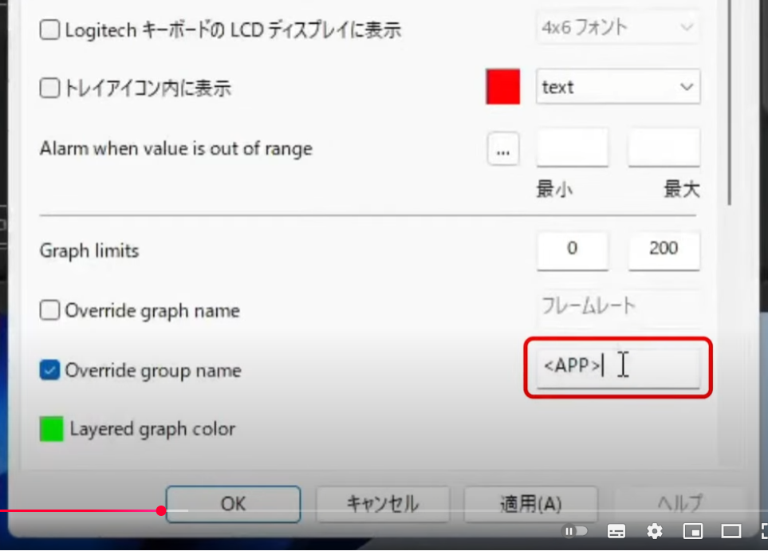Screen dimensions: 768x551
Task: Uncheck Override group name checkbox
Action: tap(49, 370)
